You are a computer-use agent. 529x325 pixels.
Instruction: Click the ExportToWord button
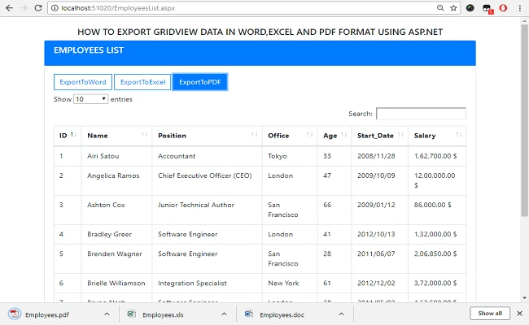(83, 82)
